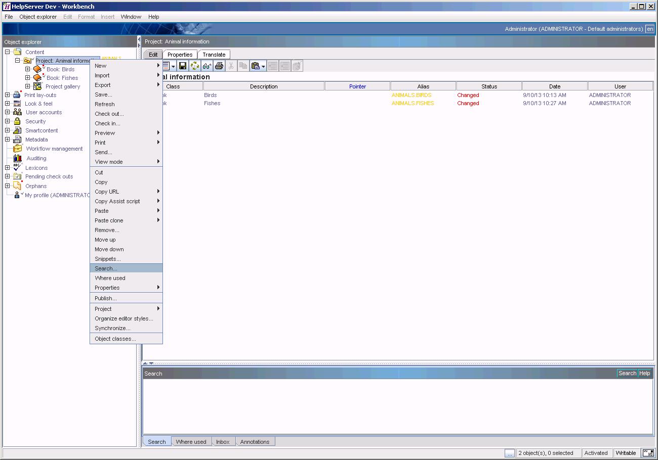Expand the Security node
The height and width of the screenshot is (460, 658).
coord(8,121)
